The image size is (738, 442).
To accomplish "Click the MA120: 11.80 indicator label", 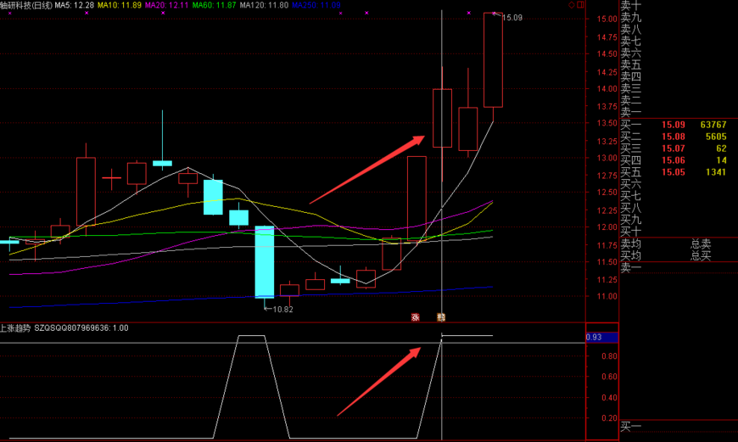I will 264,5.
